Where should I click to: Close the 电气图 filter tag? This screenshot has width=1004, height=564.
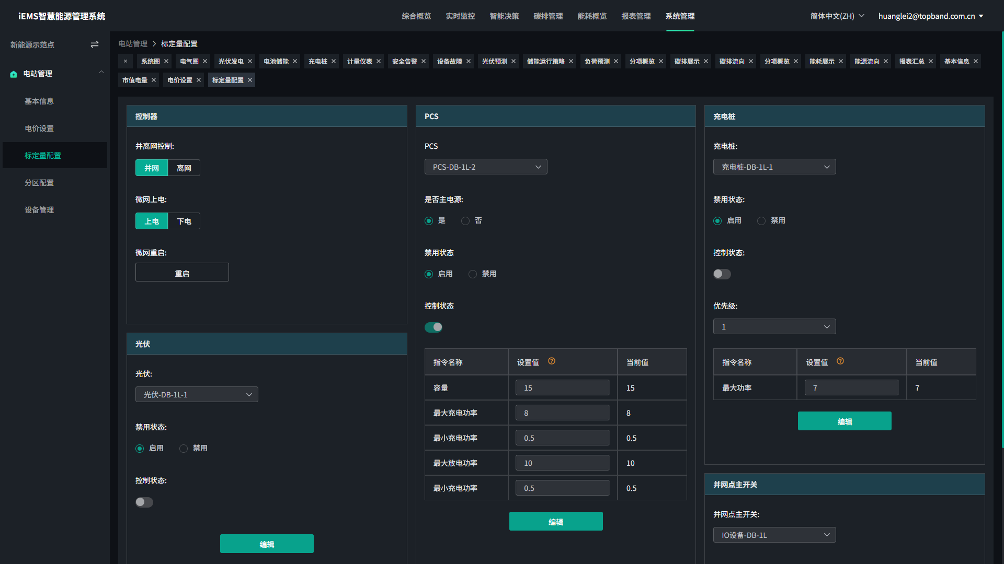coord(204,61)
